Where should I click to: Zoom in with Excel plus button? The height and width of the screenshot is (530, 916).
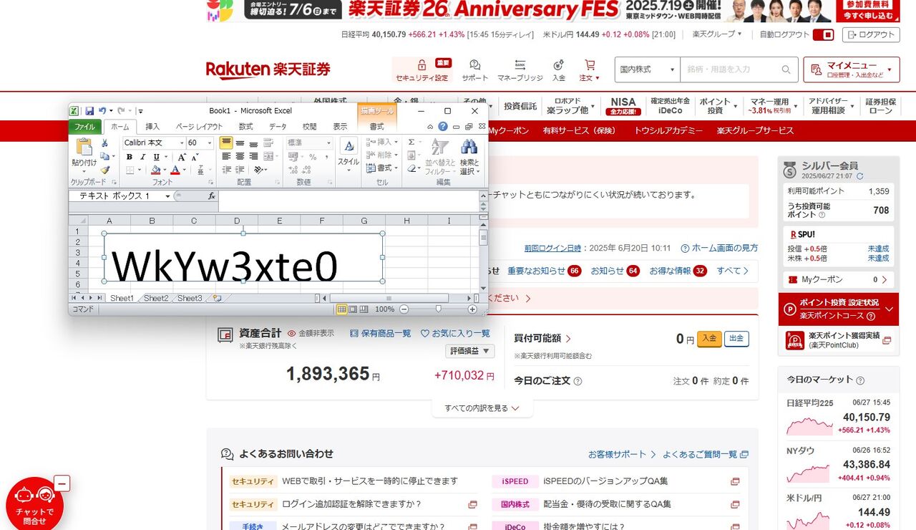click(x=472, y=309)
